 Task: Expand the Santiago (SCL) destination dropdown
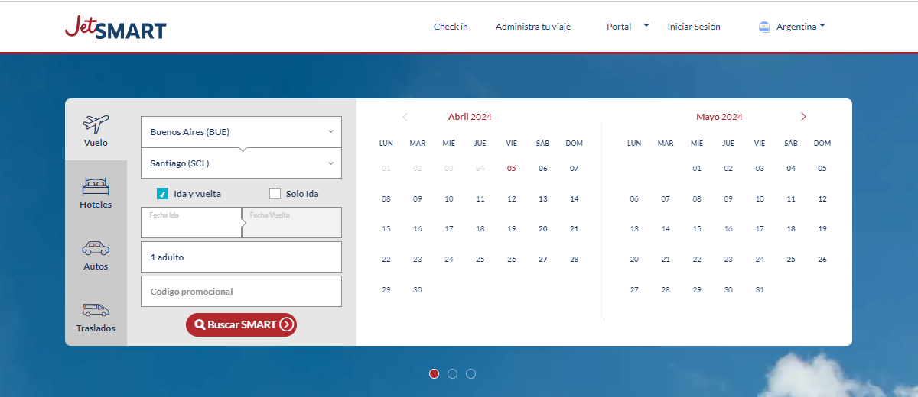241,163
